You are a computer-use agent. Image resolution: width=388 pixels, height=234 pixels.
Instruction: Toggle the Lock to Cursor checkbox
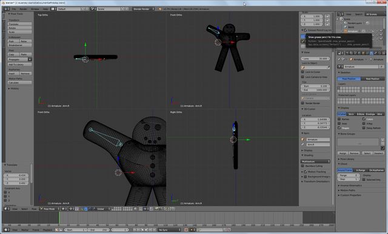303,72
